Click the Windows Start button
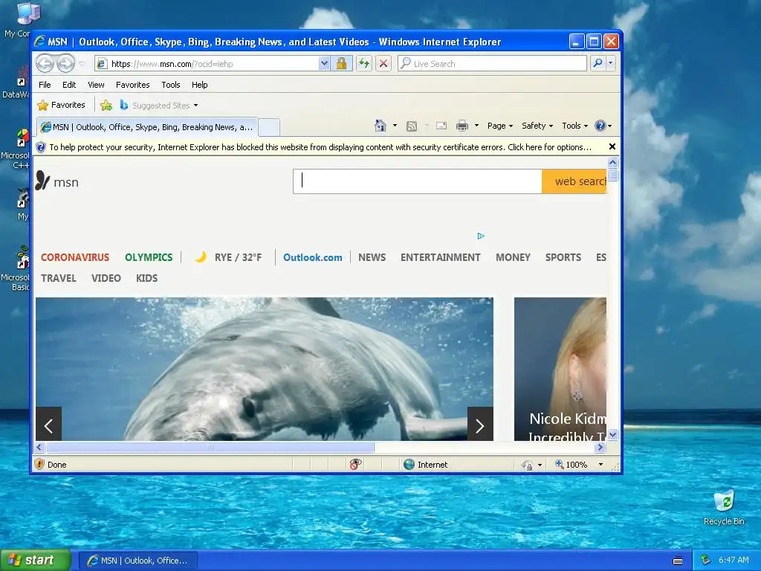 pos(36,561)
